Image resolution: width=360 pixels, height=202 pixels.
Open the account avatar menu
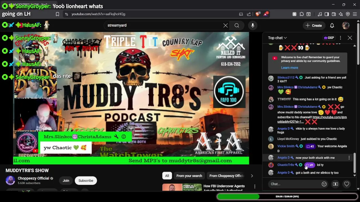point(346,26)
